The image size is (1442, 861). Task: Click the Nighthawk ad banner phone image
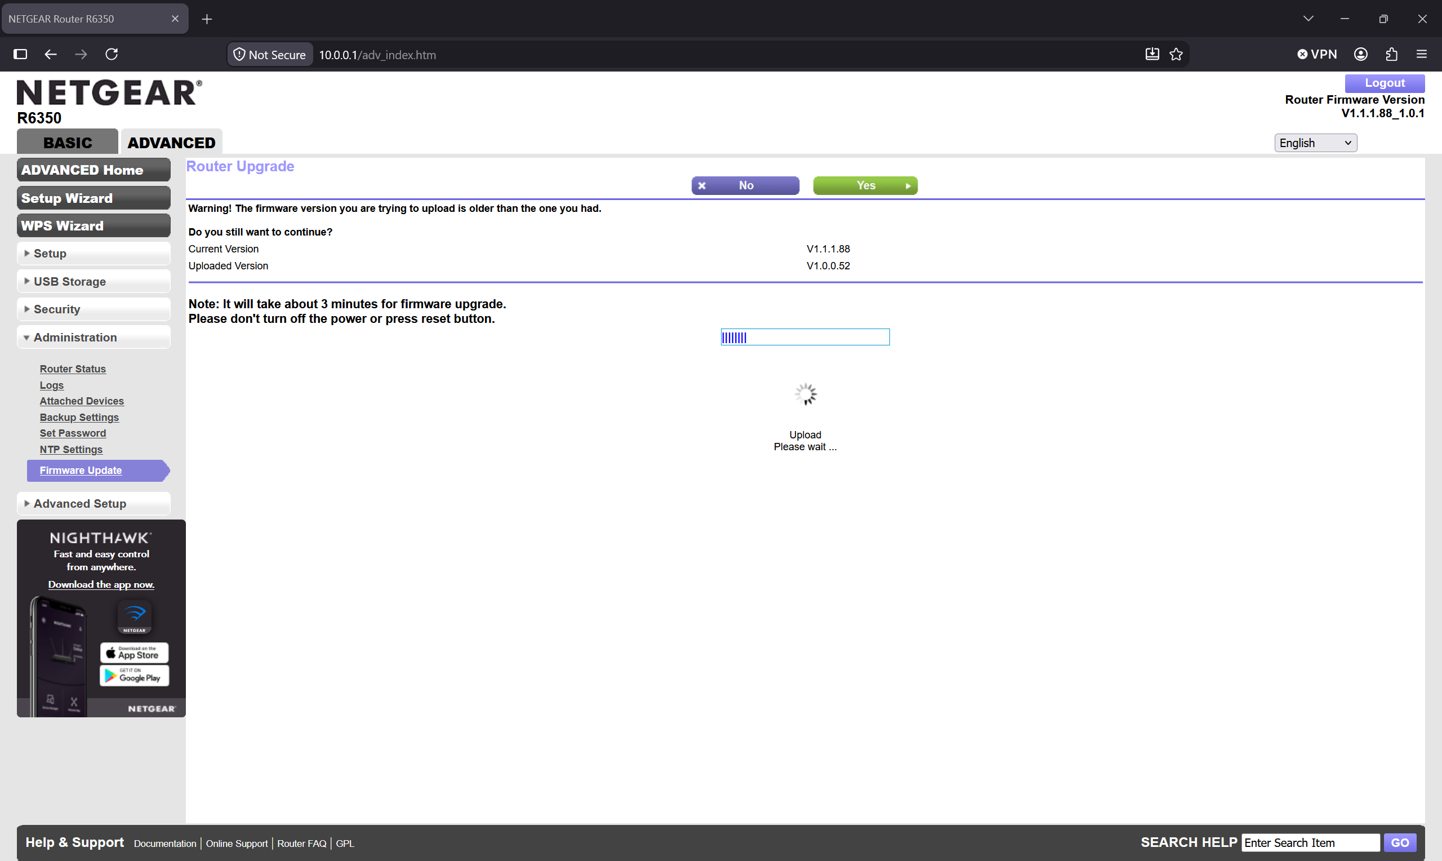58,656
